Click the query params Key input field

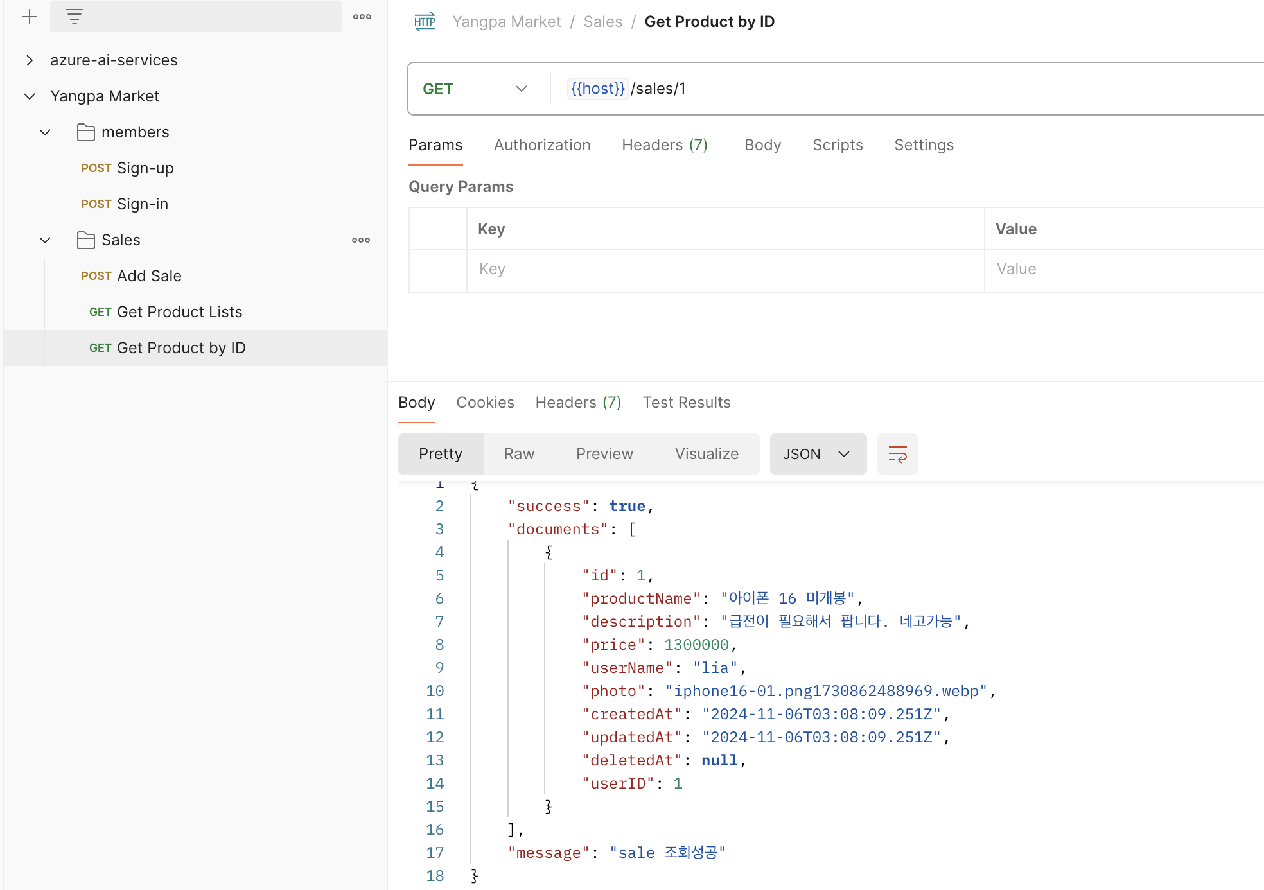click(724, 269)
